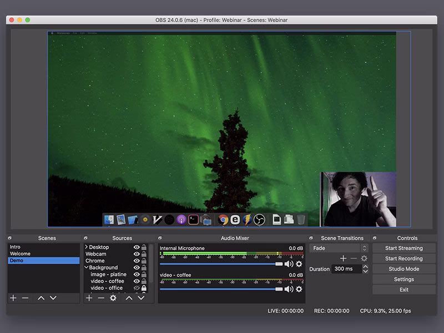Image resolution: width=444 pixels, height=333 pixels.
Task: Hide the Webcam source using its eye icon
Action: 137,254
